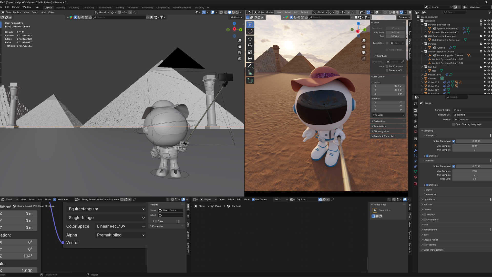Select Camera object in outliner
The image size is (492, 277).
pos(432,78)
